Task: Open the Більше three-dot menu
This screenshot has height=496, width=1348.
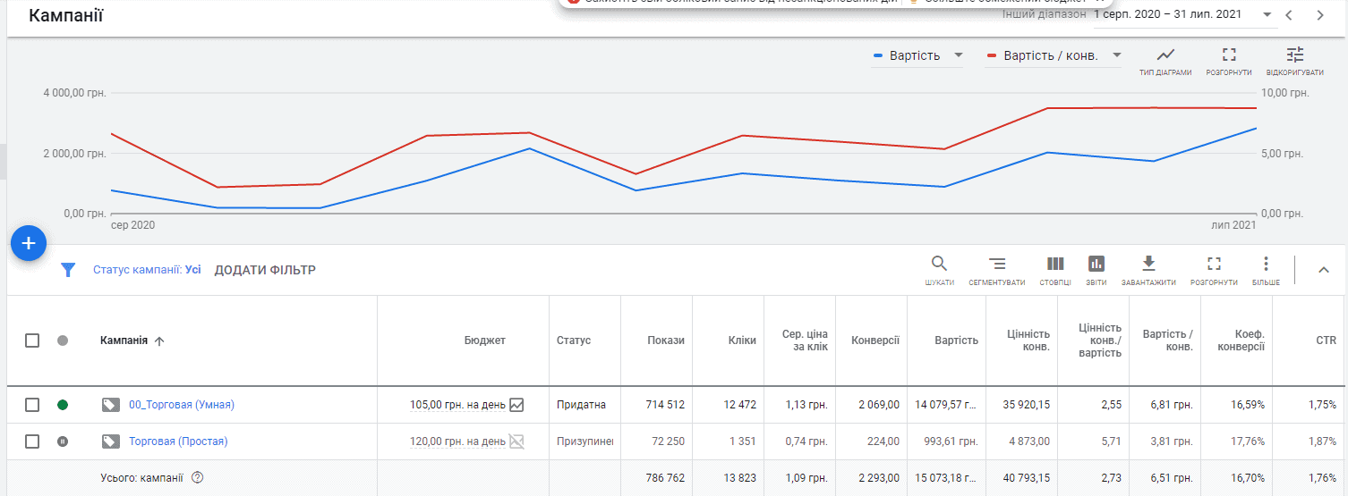Action: pos(1266,271)
